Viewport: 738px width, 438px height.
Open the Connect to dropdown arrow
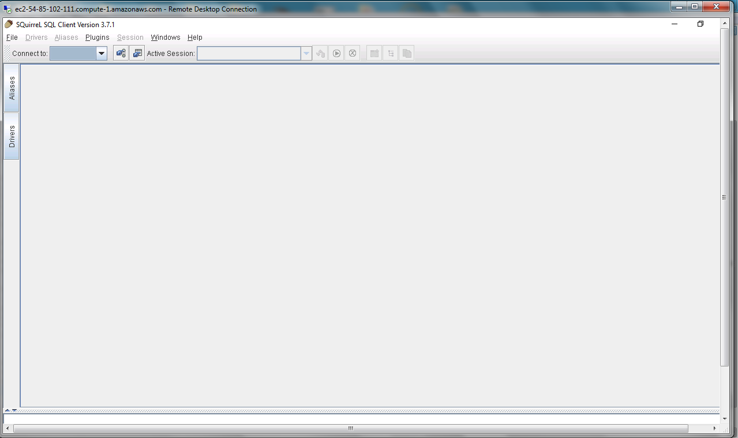click(x=102, y=54)
